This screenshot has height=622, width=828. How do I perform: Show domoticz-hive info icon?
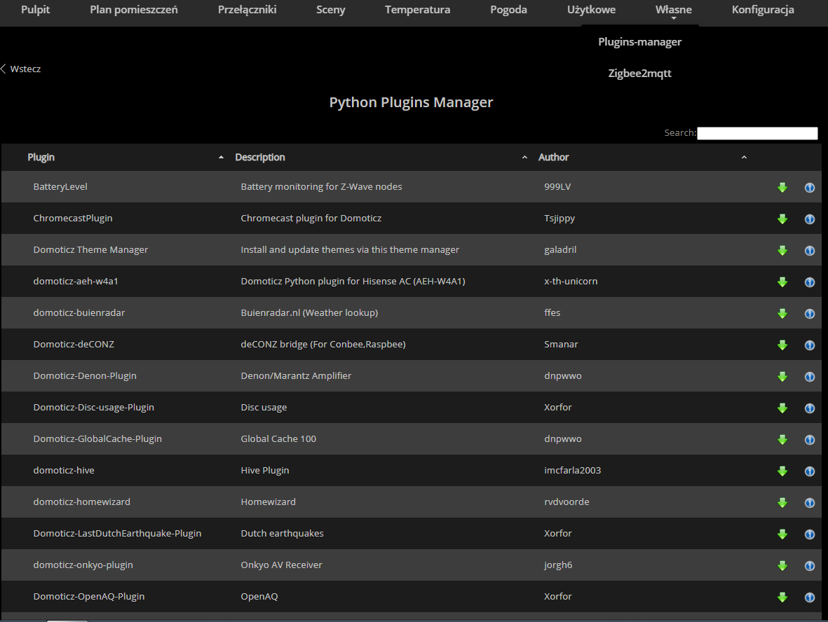[x=809, y=471]
